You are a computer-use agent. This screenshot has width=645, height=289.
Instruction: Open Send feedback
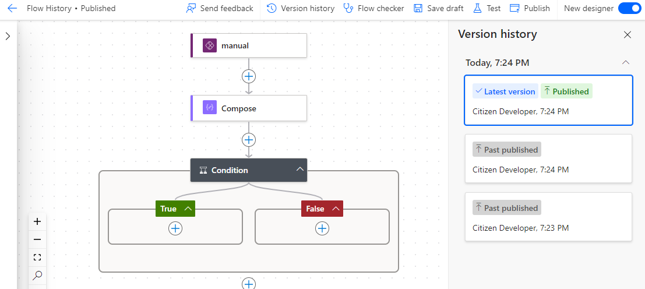tap(219, 8)
